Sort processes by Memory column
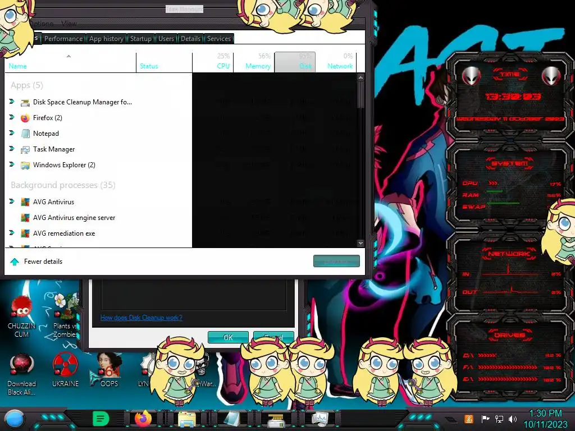 [x=254, y=62]
